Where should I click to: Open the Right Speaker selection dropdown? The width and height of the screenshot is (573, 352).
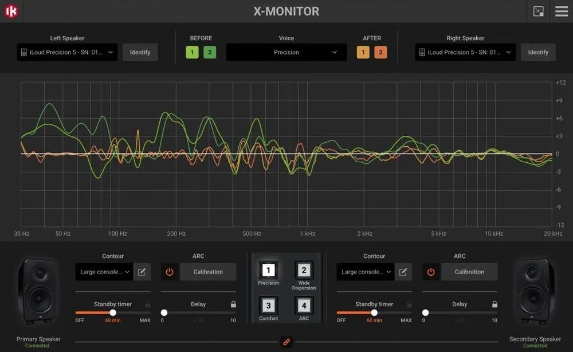pos(465,52)
